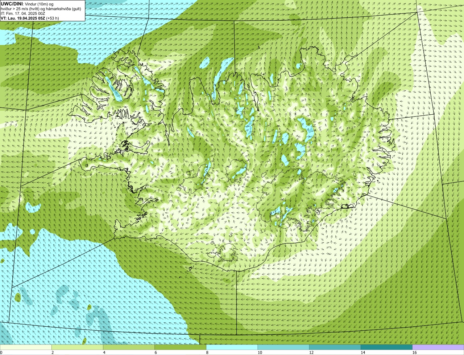The width and height of the screenshot is (464, 355).
Task: Click the valid time 'VT: Lau. 19.04.2025 05Z (+53 h)'
Action: click(30, 18)
